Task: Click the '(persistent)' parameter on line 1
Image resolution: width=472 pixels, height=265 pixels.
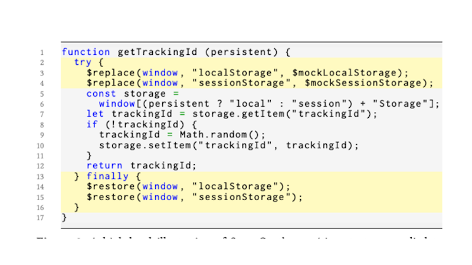Action: coord(241,52)
